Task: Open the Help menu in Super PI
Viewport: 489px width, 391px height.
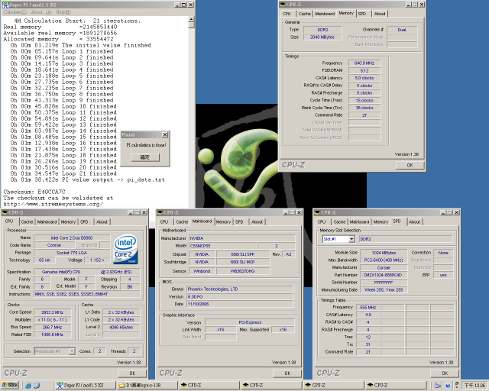Action: tap(63, 12)
